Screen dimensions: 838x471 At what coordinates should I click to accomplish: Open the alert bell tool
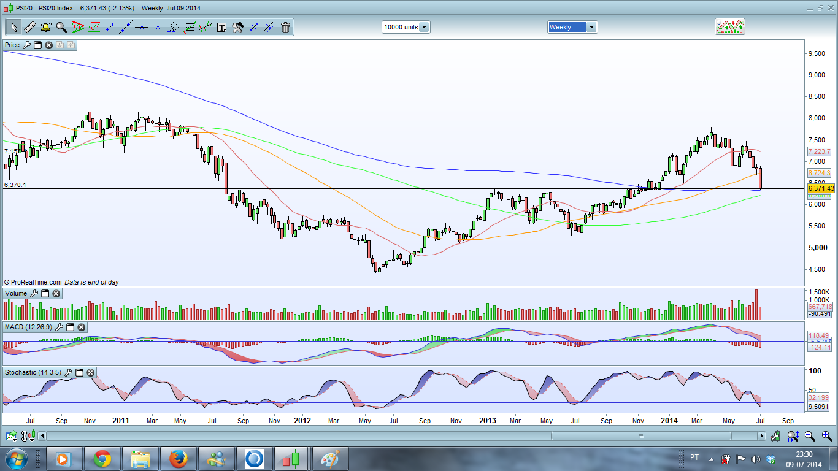pyautogui.click(x=45, y=27)
